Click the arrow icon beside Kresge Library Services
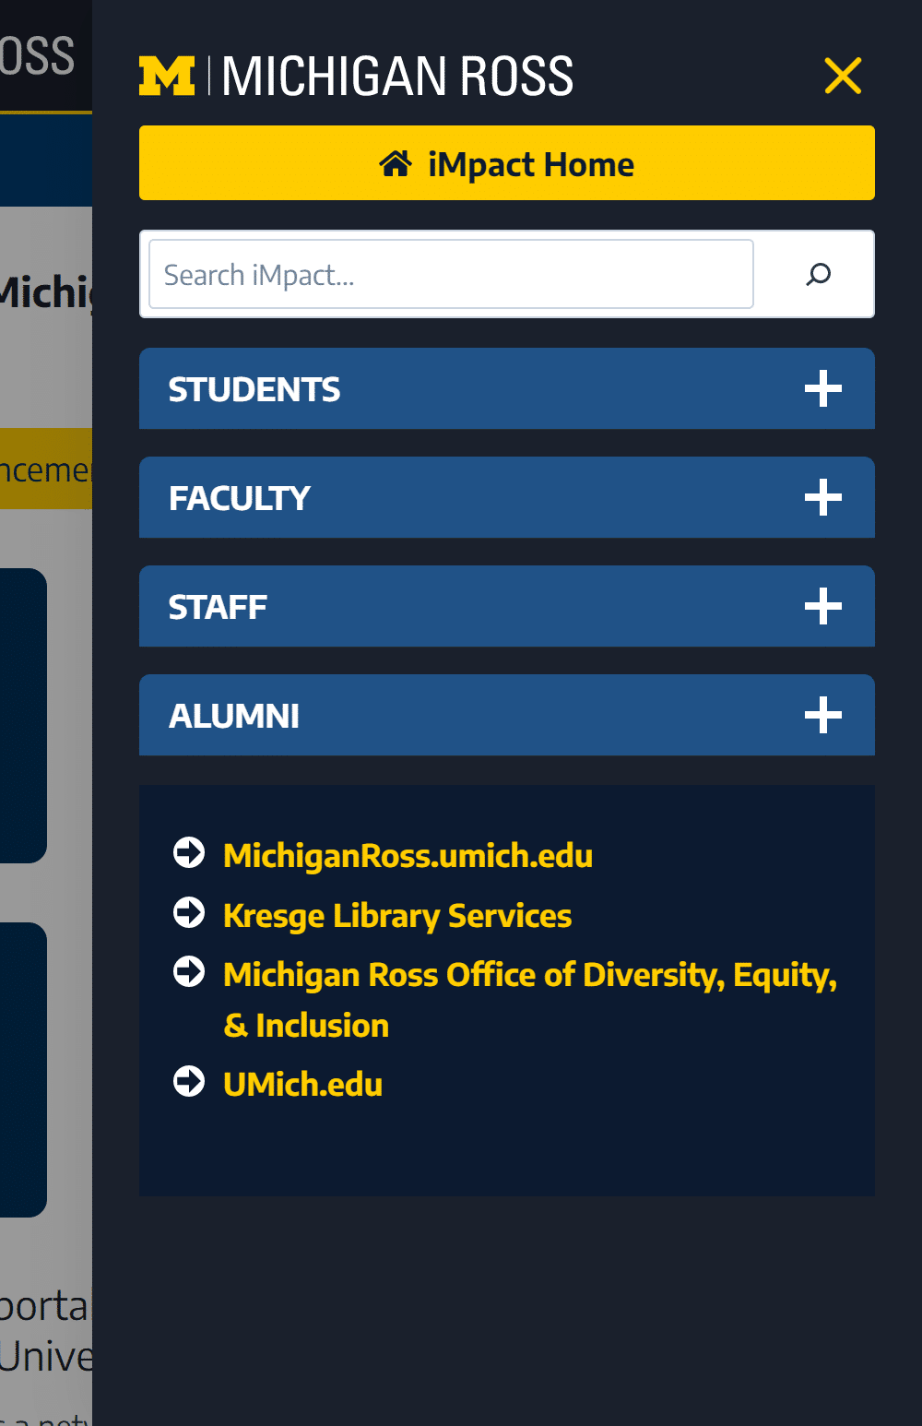This screenshot has height=1426, width=922. pos(190,912)
